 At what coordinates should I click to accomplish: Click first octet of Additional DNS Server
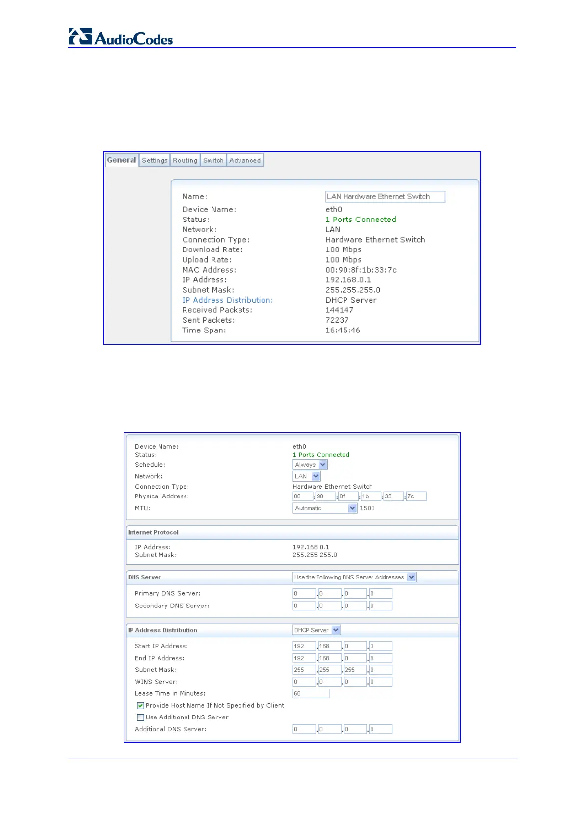click(x=304, y=729)
